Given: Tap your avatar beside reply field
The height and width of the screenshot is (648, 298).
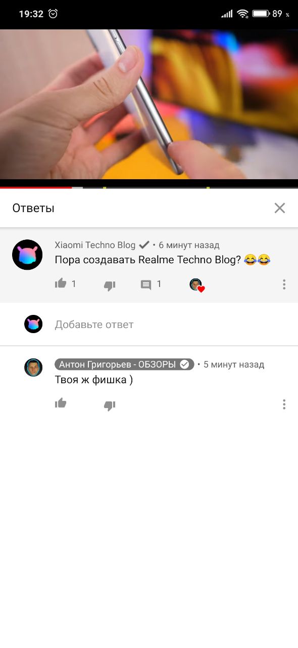Looking at the screenshot, I should 33,324.
